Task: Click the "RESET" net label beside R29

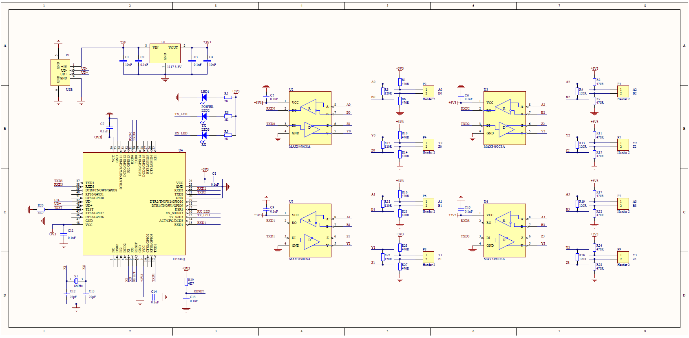Action: point(199,291)
